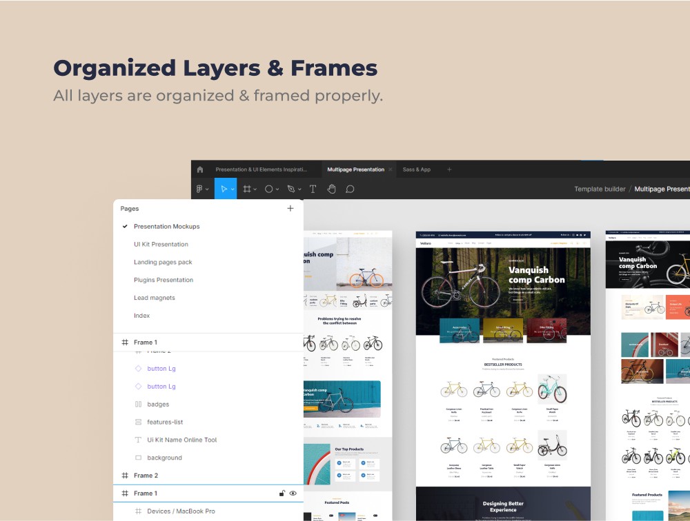The width and height of the screenshot is (690, 521).
Task: Select the forest bike hero frame on canvas
Action: (503, 292)
